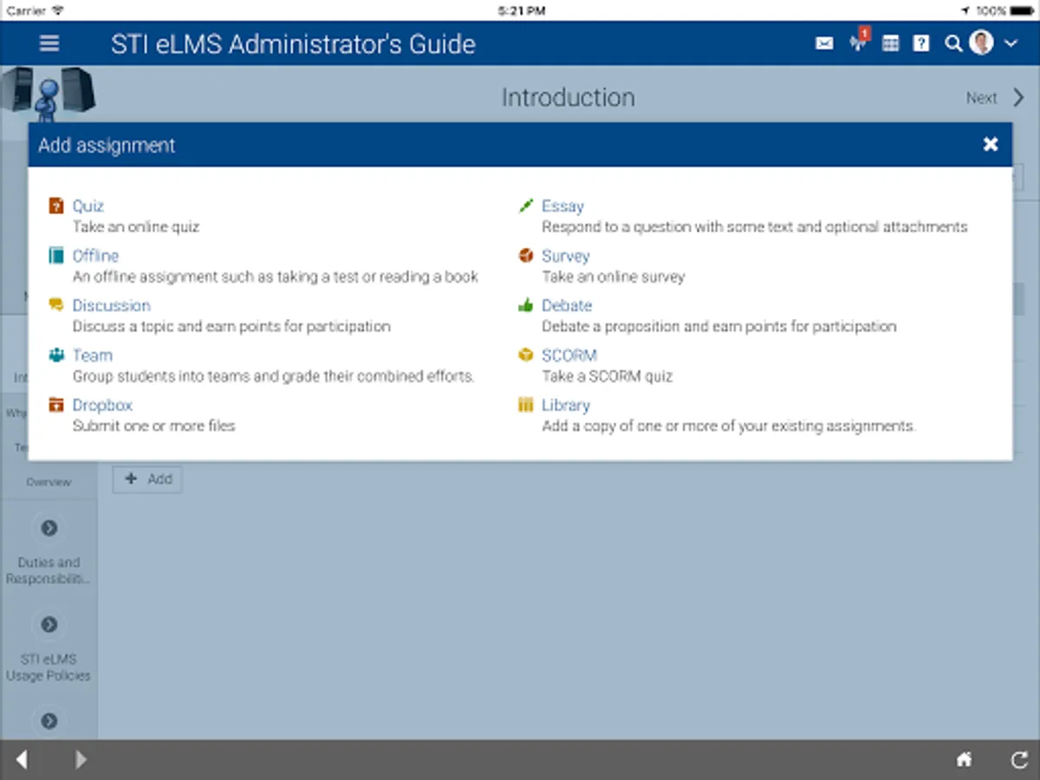Click 'Take an online survey' description
Viewport: 1040px width, 780px height.
coord(614,276)
